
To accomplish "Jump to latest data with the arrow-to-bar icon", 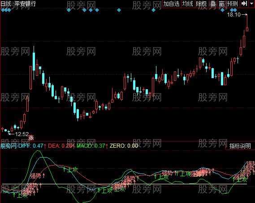I will 244,4.
